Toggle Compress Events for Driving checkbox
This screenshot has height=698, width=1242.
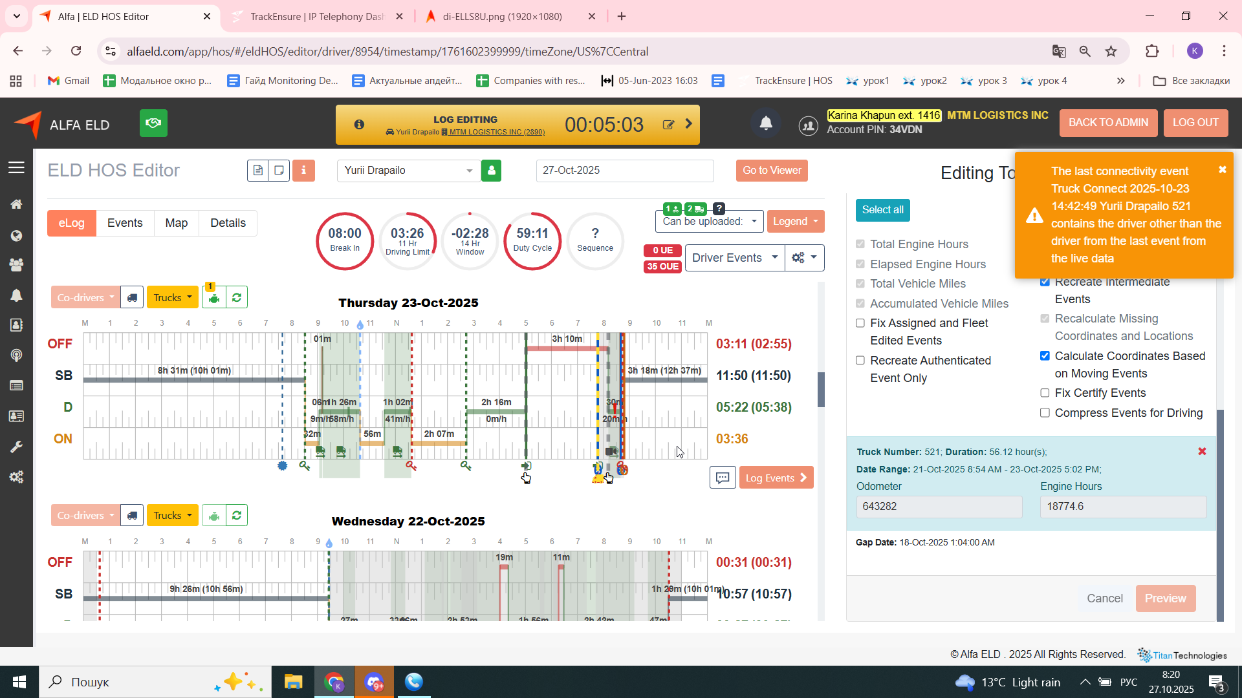(x=1045, y=412)
